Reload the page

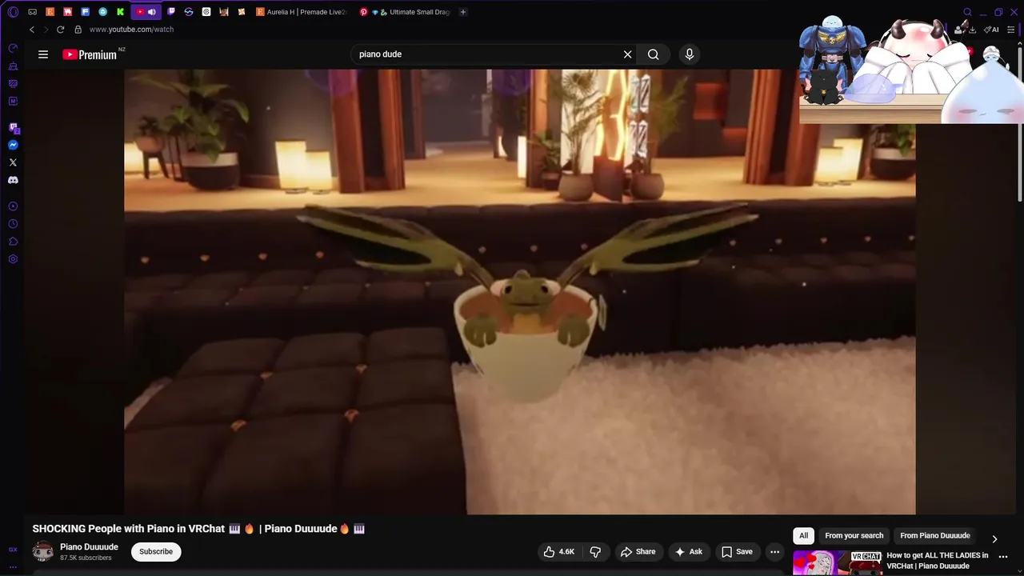tap(60, 30)
